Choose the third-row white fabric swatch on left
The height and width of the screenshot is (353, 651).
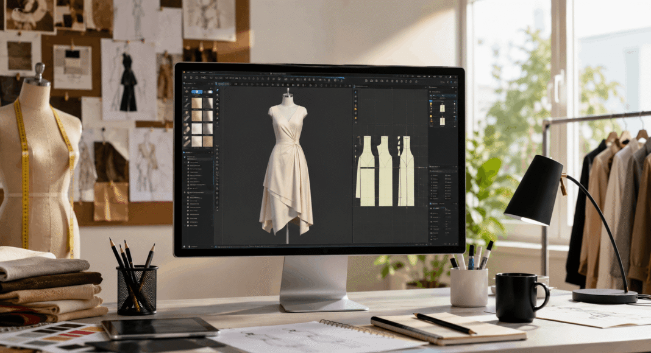[x=196, y=128]
